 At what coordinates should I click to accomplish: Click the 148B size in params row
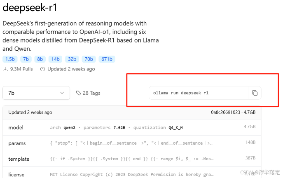pyautogui.click(x=250, y=142)
